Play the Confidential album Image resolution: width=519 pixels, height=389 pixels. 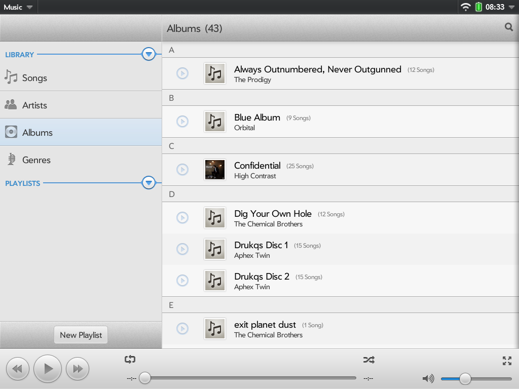[182, 170]
